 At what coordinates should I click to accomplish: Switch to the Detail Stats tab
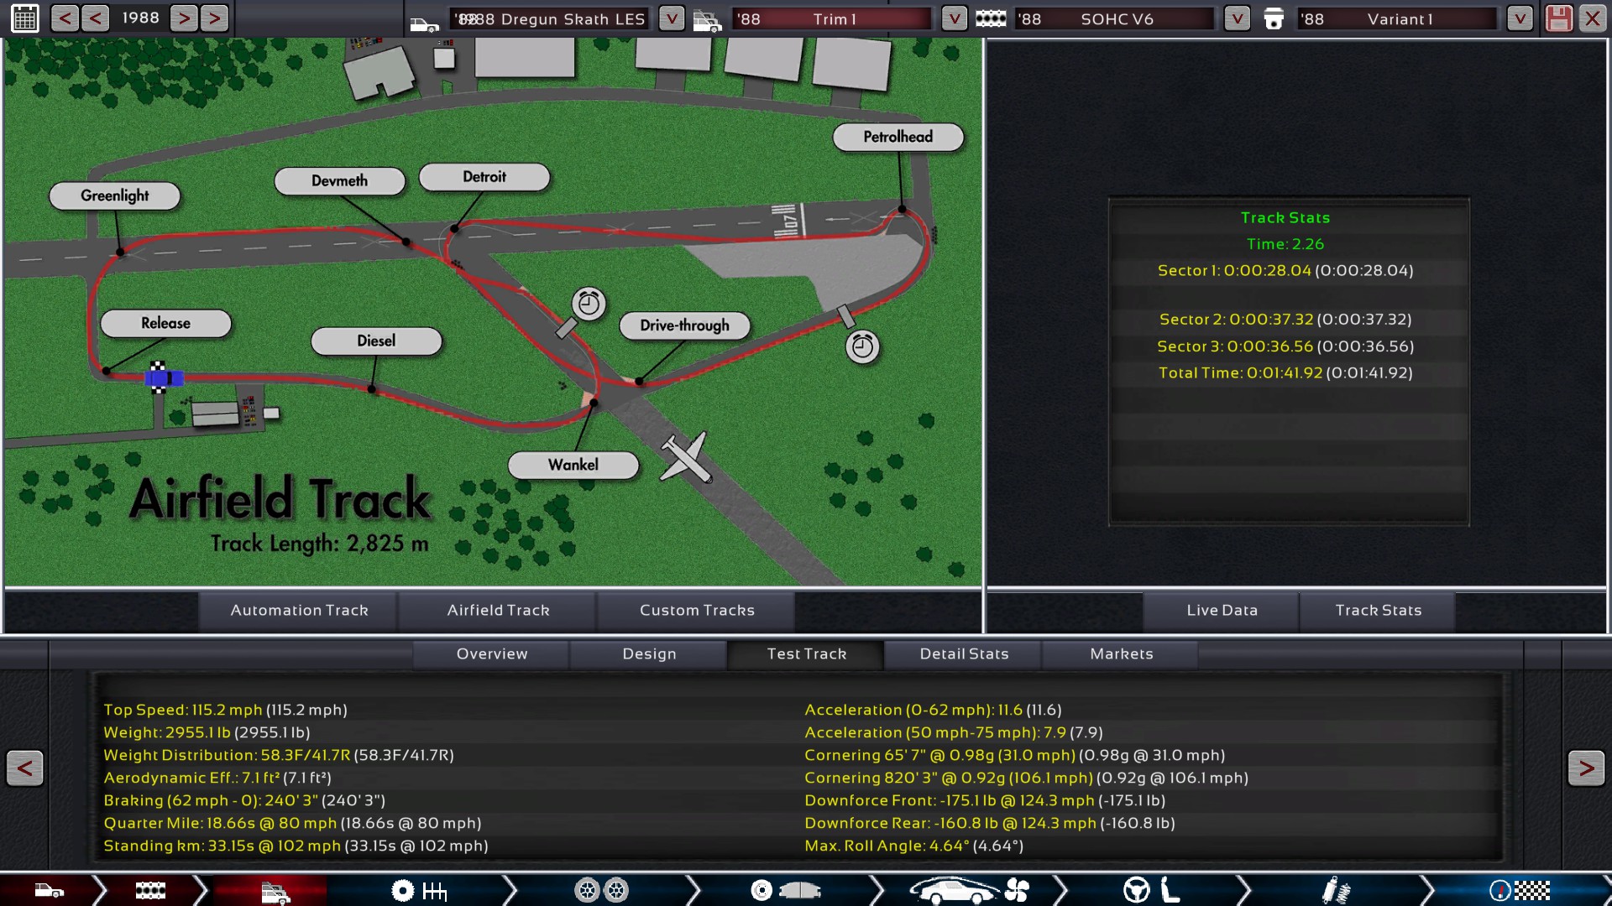[x=964, y=653]
